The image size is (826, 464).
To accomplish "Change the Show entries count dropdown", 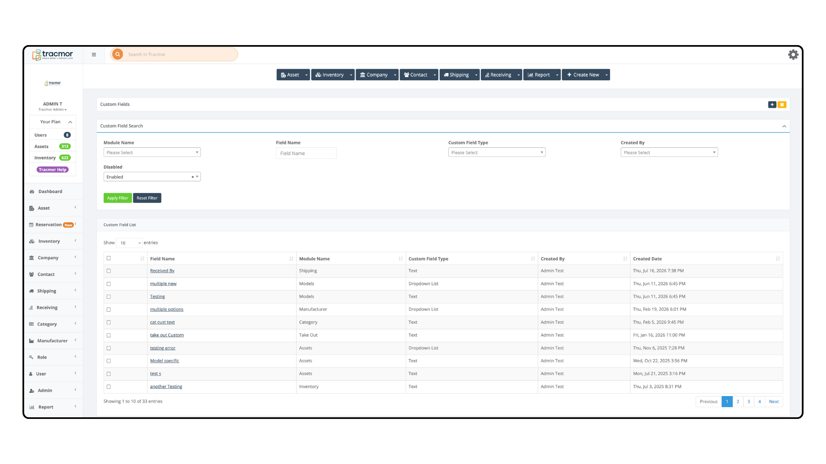I will tap(129, 243).
